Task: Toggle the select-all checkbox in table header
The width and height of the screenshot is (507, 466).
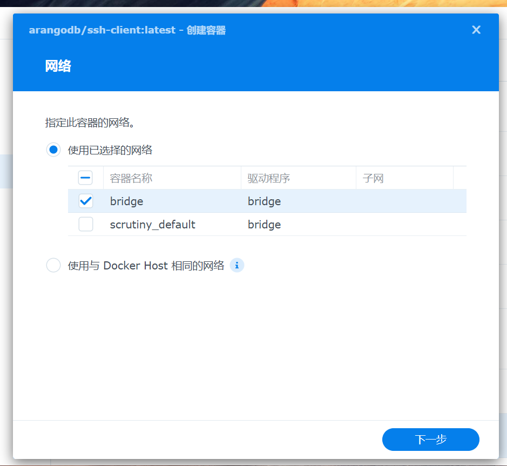Action: (x=85, y=178)
